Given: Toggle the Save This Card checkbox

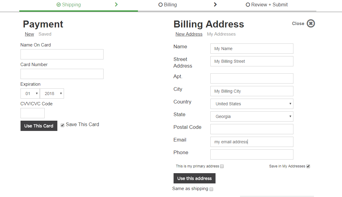Looking at the screenshot, I should [x=62, y=125].
